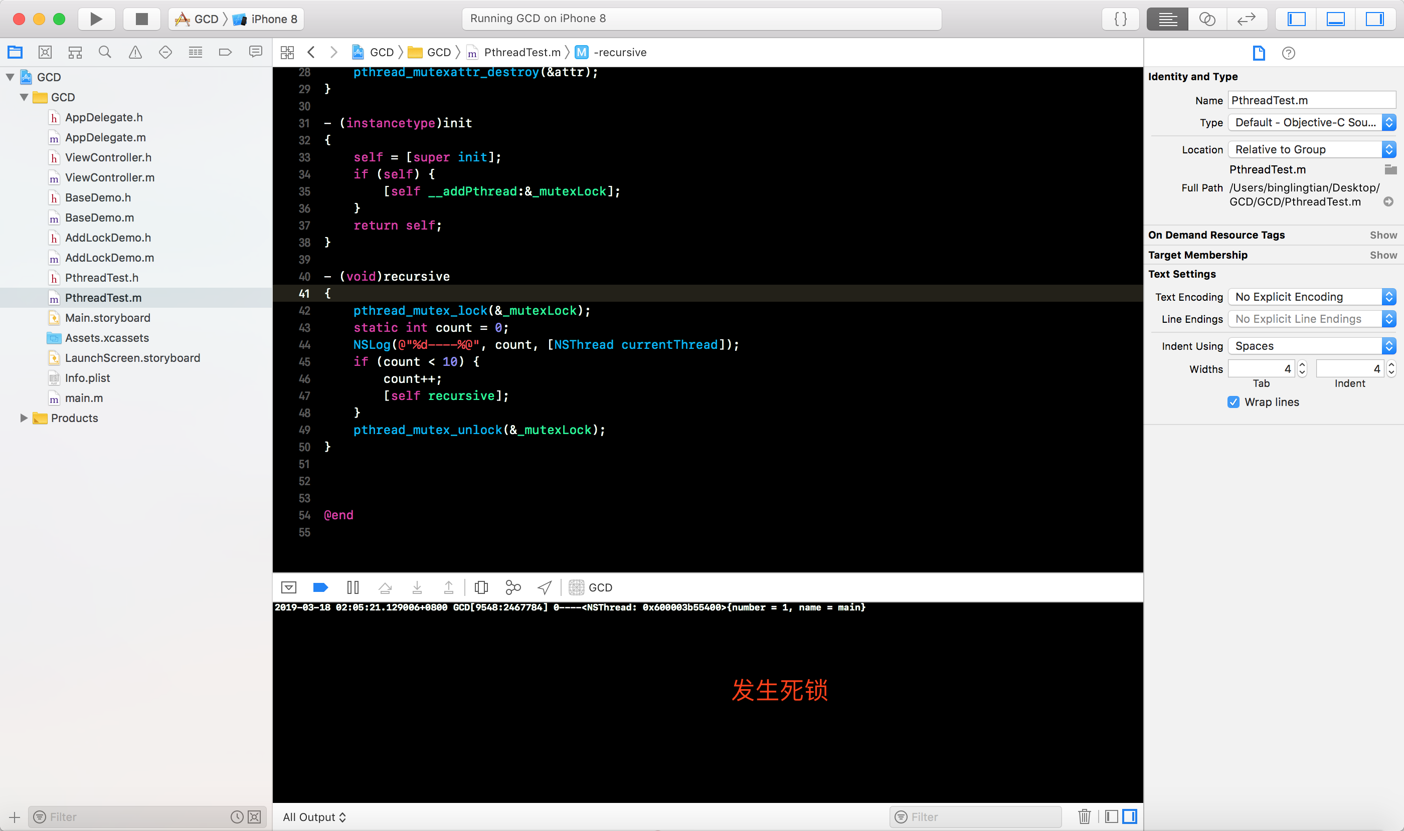1404x831 pixels.
Task: Open the Line Endings dropdown
Action: tap(1312, 319)
